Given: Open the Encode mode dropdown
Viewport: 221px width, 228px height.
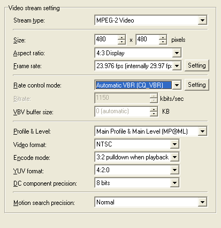Looking at the screenshot, I should coord(174,157).
